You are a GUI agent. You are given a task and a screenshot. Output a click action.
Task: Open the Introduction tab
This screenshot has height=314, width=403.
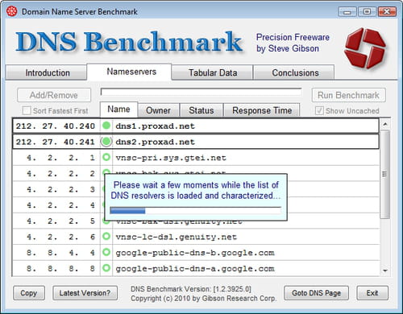pos(46,72)
